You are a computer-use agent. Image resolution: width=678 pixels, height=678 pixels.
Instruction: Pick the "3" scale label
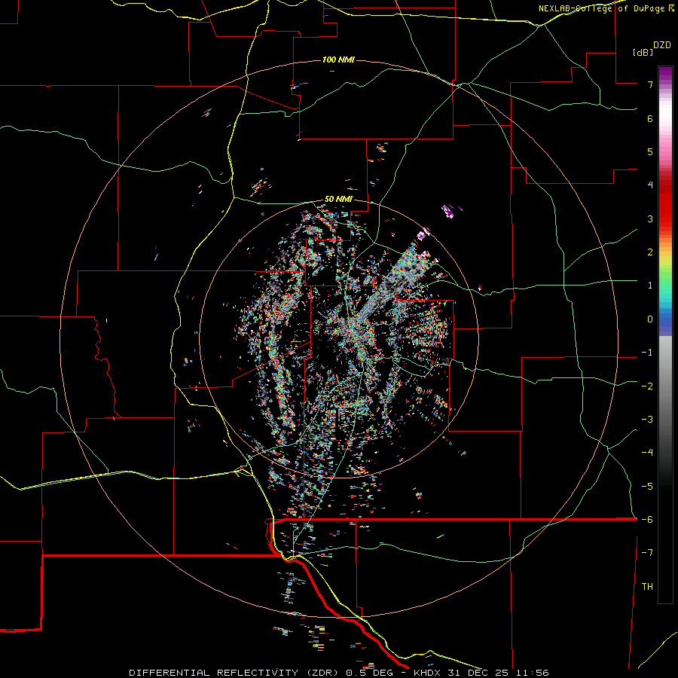[x=650, y=218]
